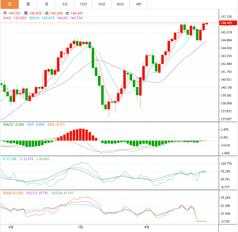
Task: Click the DEA value label
Action: 56,125
